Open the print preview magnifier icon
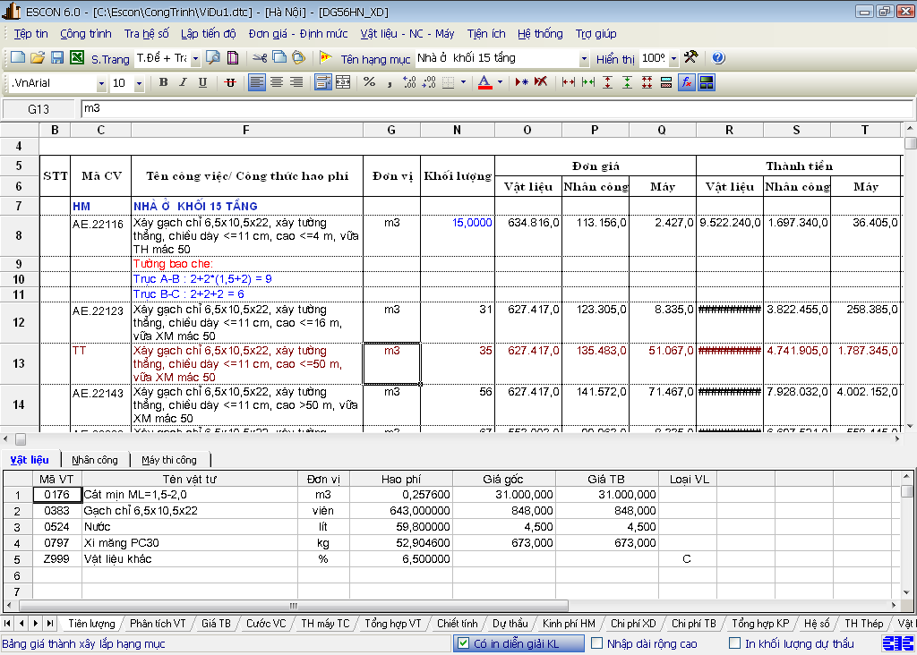Screen dimensions: 917x655 coord(213,58)
